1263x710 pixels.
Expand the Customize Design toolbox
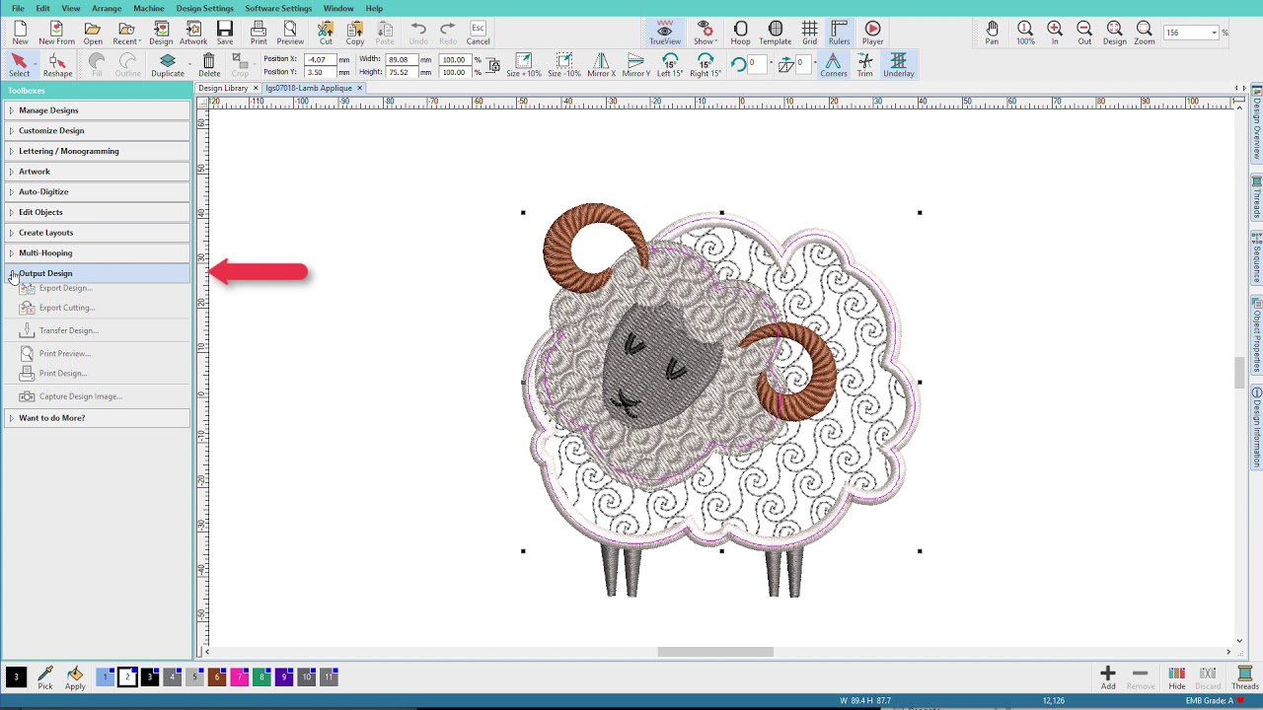[x=97, y=130]
